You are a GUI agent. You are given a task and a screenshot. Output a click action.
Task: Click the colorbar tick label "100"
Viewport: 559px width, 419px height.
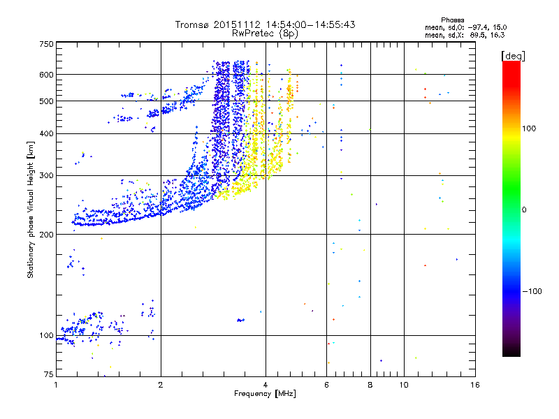click(x=529, y=128)
